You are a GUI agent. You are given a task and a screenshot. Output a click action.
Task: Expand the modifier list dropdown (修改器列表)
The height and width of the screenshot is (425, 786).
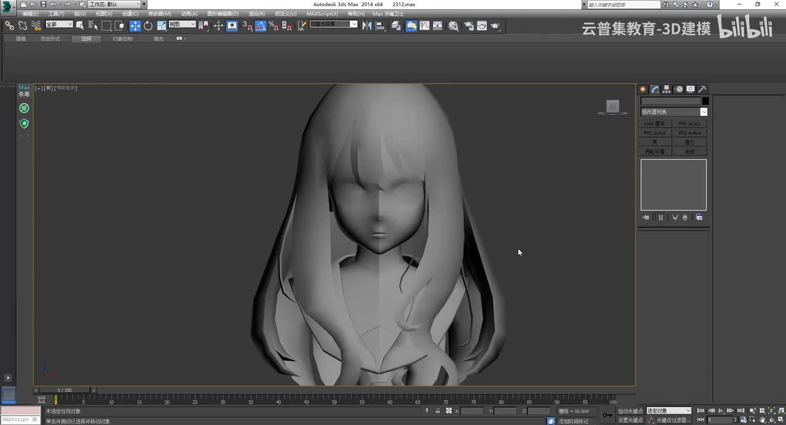point(704,112)
